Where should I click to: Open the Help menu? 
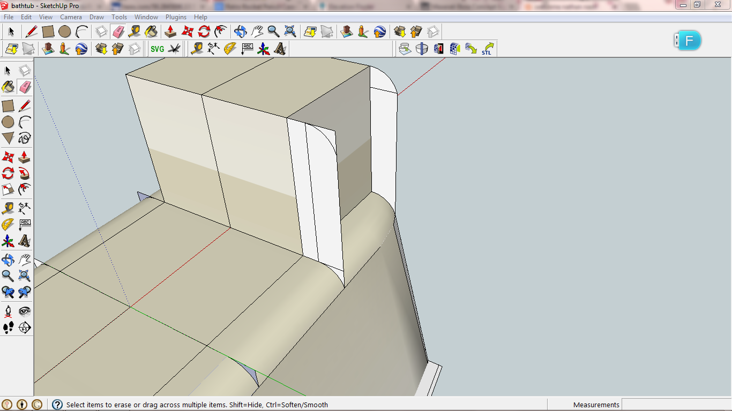coord(200,17)
